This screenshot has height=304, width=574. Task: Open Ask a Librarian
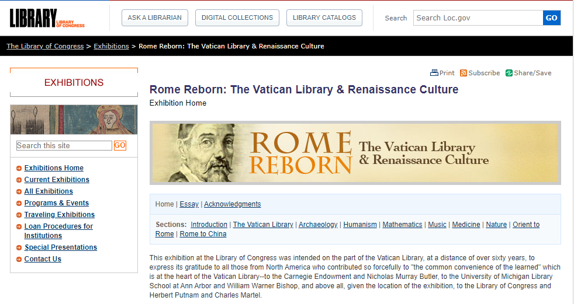tap(154, 18)
